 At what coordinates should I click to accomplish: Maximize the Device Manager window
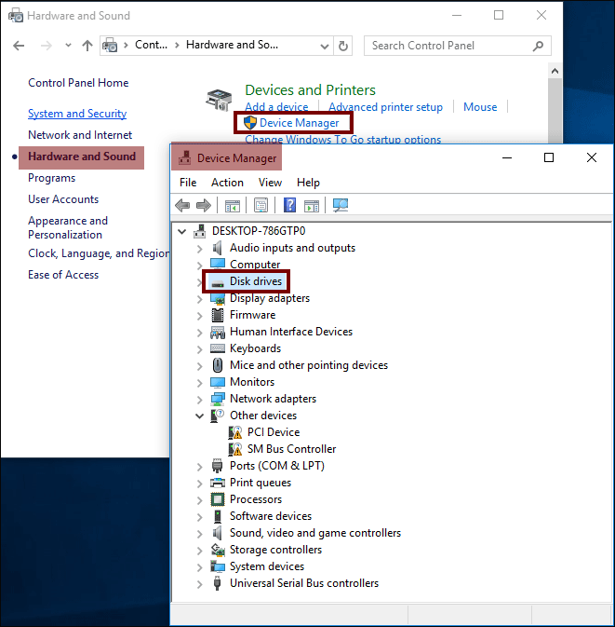(x=549, y=158)
